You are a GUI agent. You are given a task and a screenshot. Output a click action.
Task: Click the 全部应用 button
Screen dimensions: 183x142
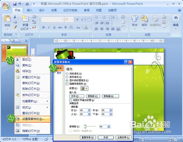(124, 138)
